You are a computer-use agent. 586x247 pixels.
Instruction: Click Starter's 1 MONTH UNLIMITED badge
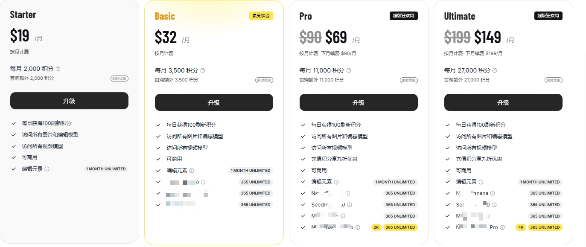click(x=106, y=169)
